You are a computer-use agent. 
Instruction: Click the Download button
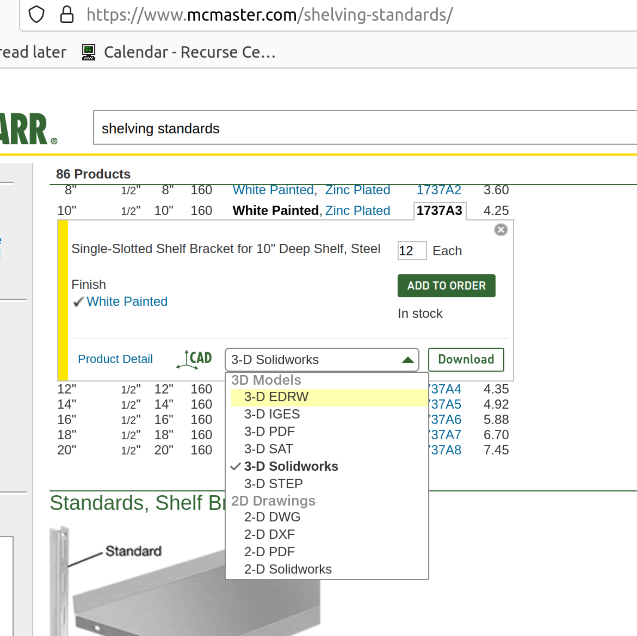click(x=466, y=359)
